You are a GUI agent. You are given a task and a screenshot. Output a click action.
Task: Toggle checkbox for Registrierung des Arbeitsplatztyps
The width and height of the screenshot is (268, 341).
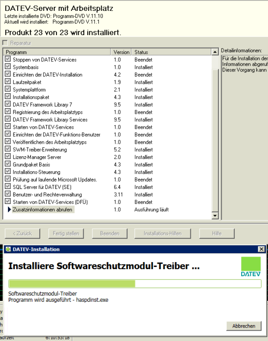(x=8, y=111)
